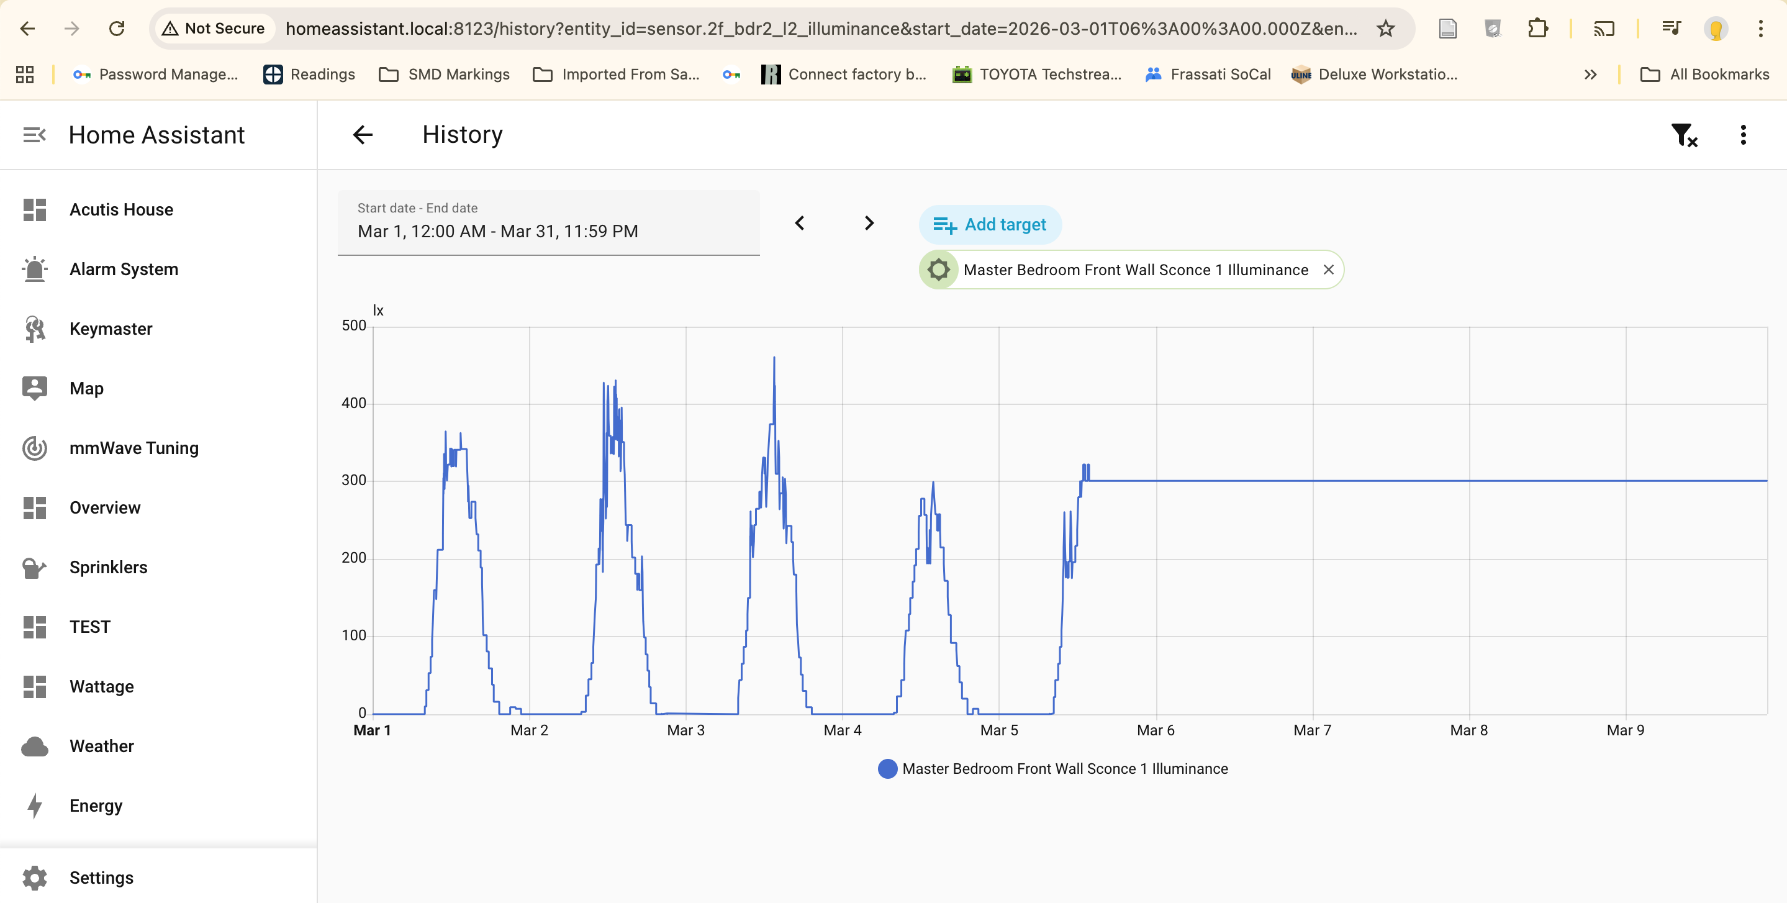Open Settings in the sidebar
This screenshot has width=1787, height=903.
[101, 878]
